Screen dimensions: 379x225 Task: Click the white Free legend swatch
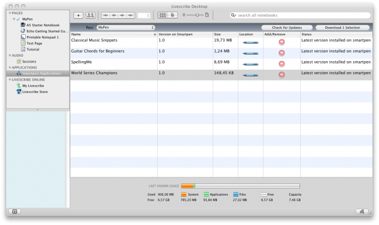(x=264, y=194)
